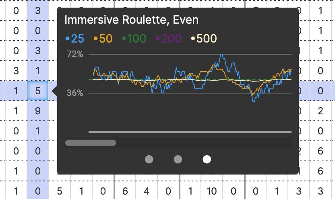Click the 72% axis label

coord(74,54)
